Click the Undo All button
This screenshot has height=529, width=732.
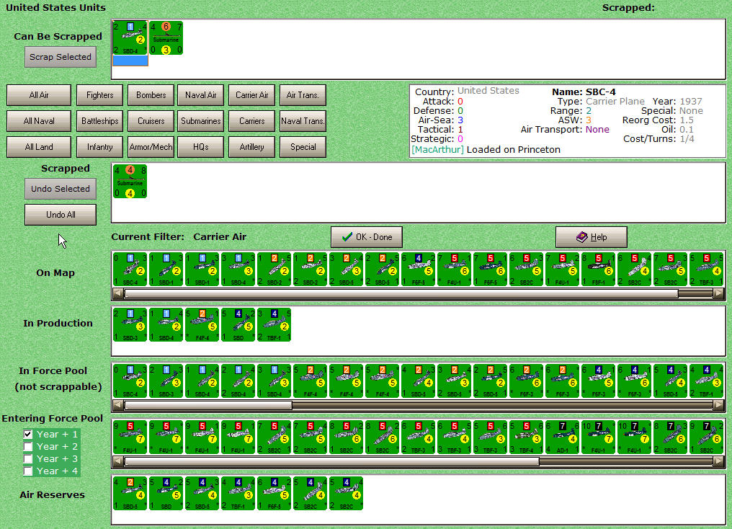point(61,215)
